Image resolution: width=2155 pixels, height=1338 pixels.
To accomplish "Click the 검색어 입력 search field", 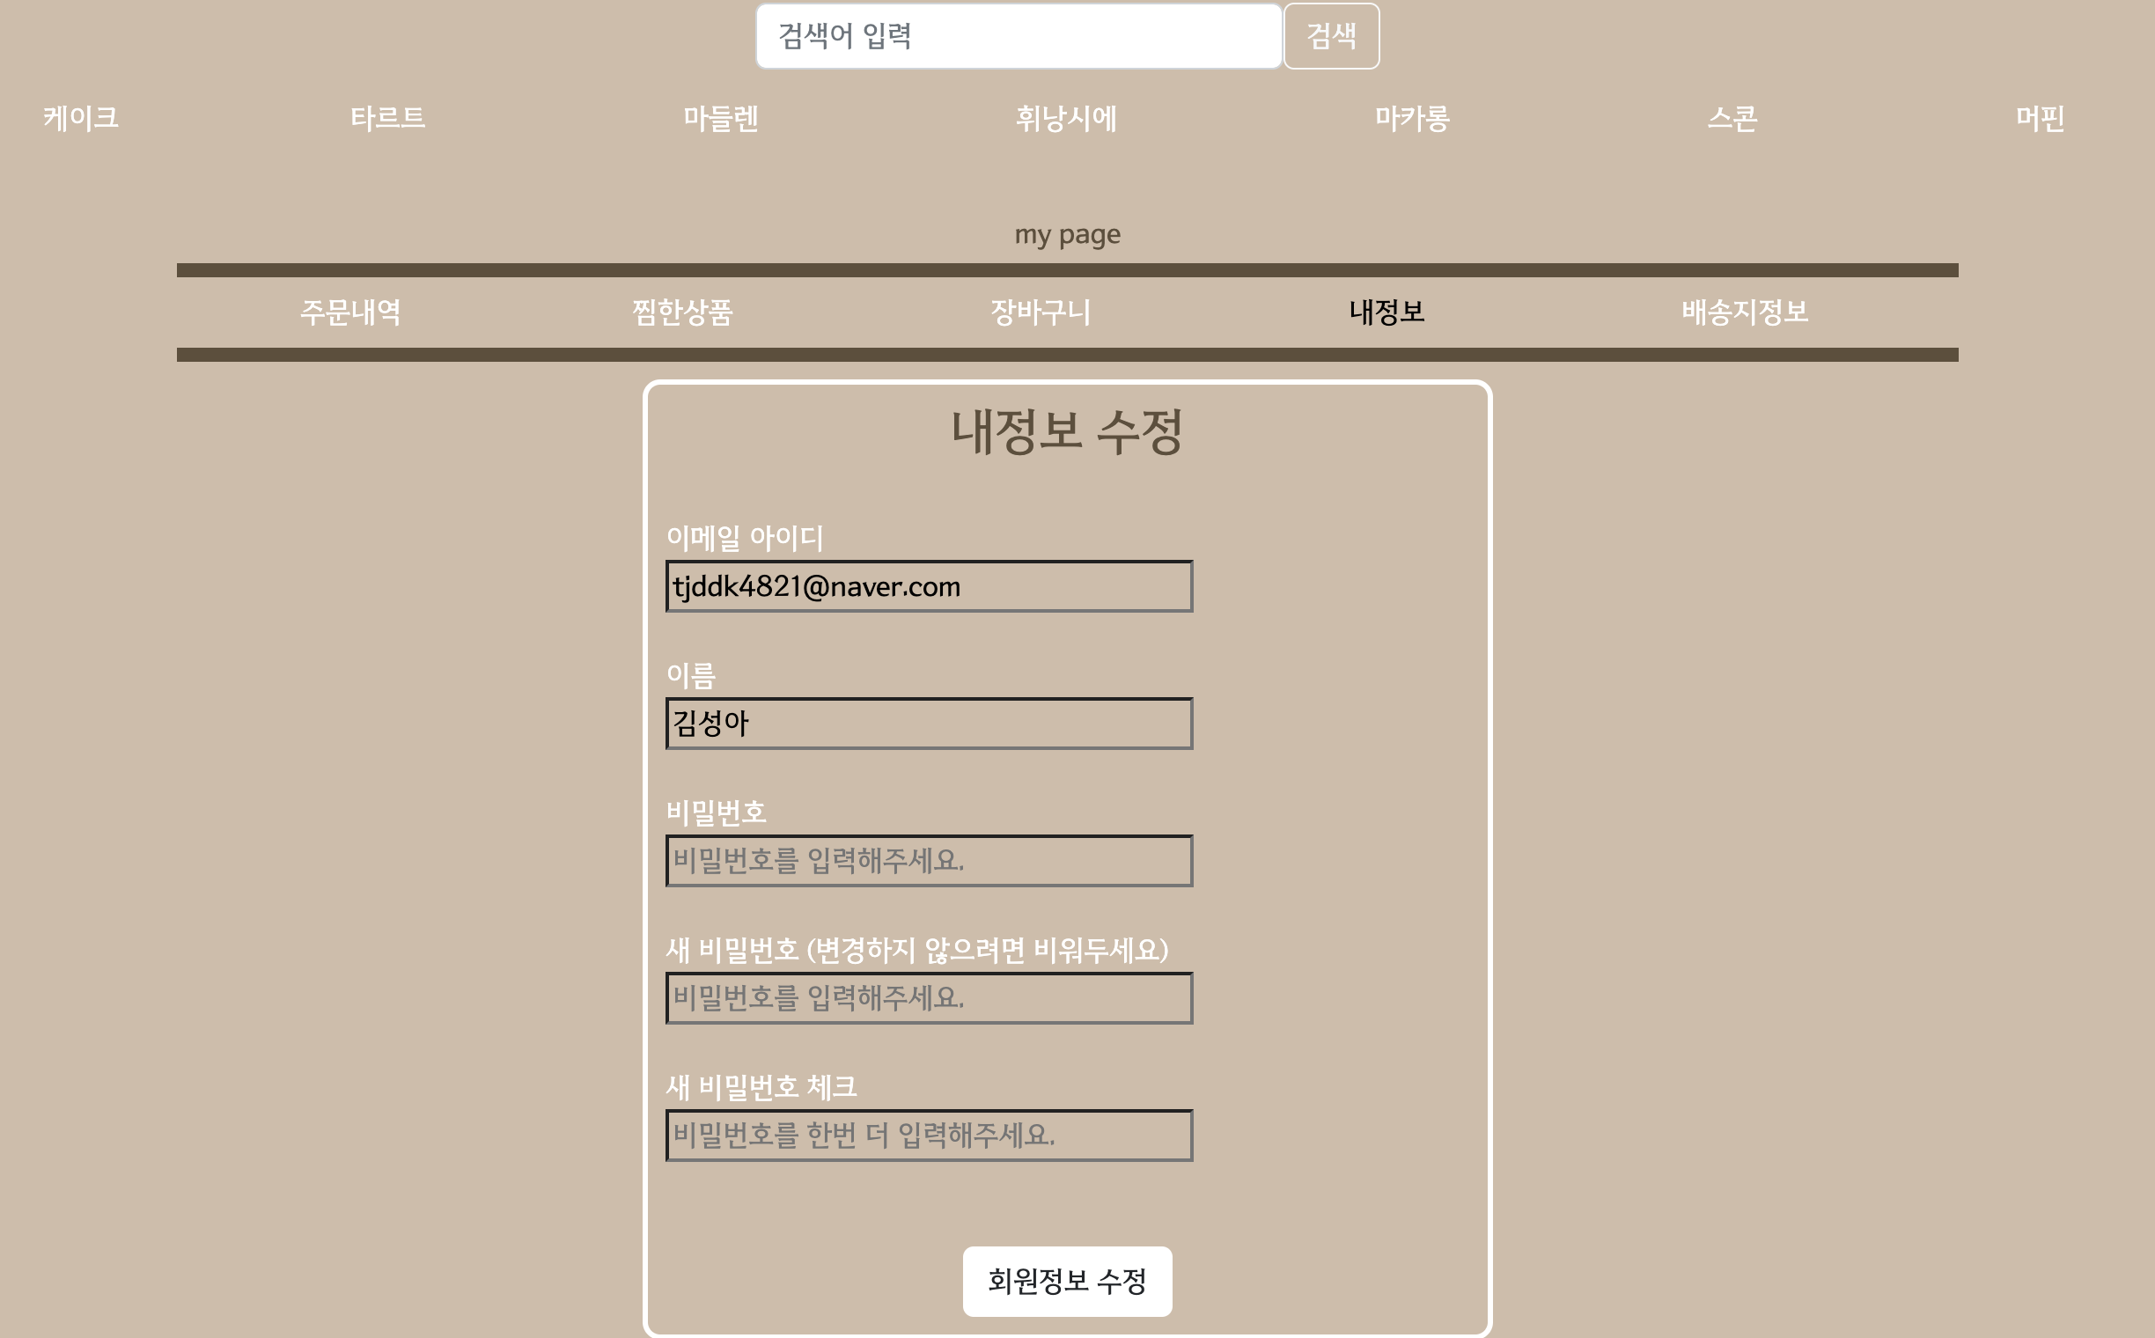I will [x=1018, y=36].
